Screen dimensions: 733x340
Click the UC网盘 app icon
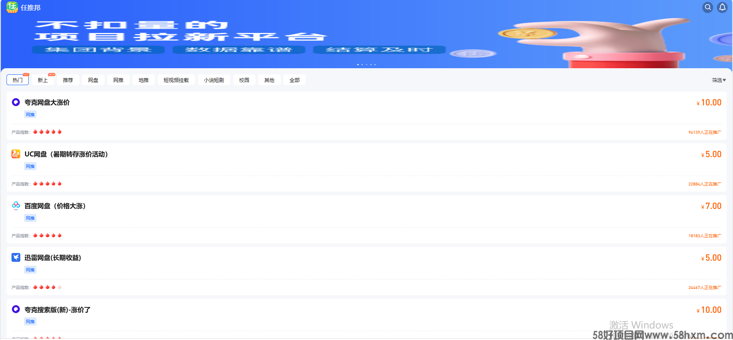point(16,154)
